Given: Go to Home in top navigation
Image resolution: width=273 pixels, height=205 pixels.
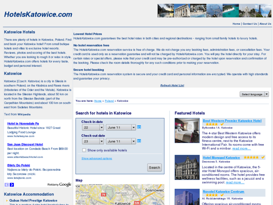Looking at the screenshot, I should [x=236, y=24].
